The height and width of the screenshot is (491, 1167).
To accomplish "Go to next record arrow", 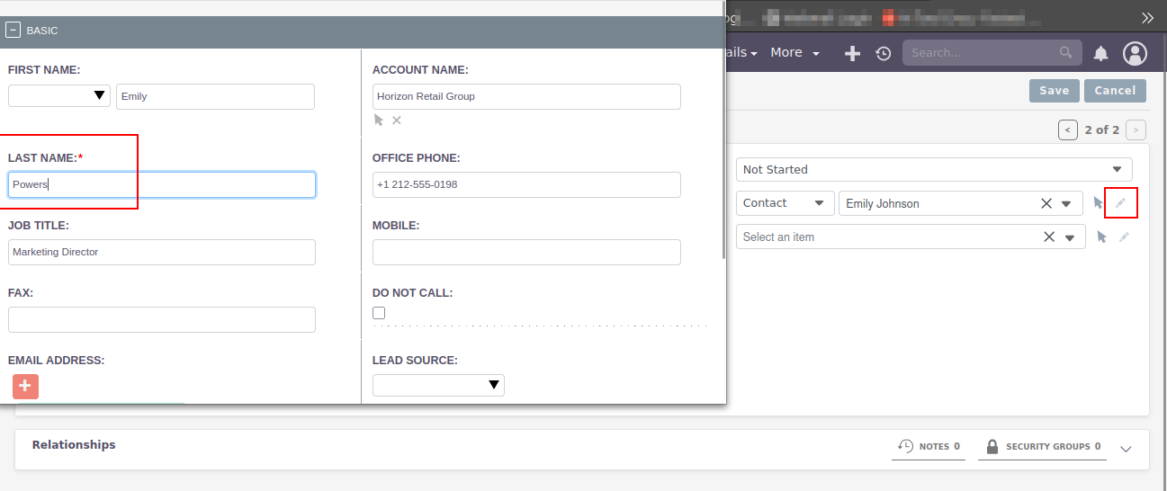I will (x=1136, y=129).
